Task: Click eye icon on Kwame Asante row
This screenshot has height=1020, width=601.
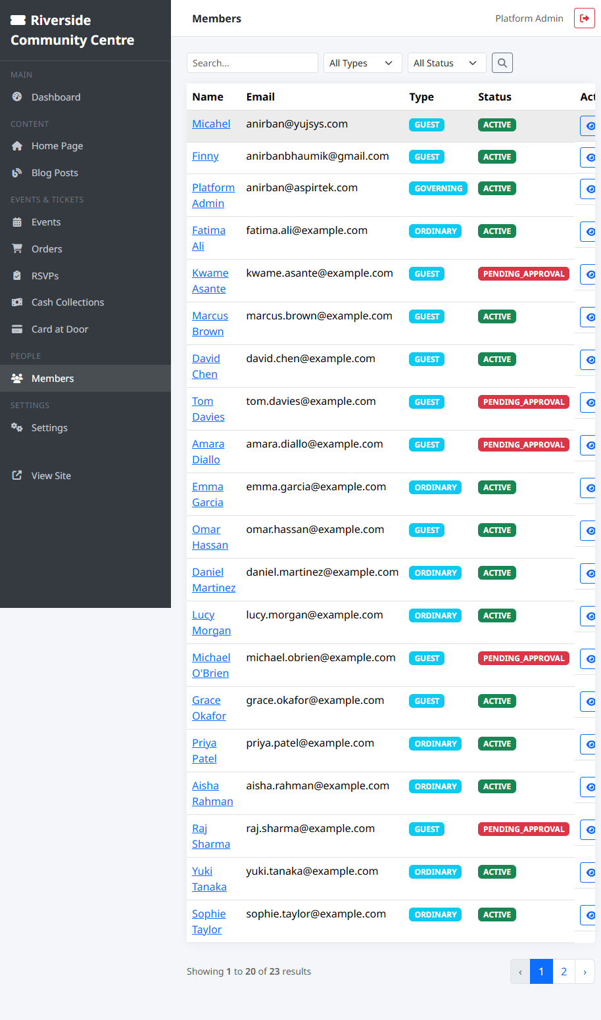Action: click(x=589, y=275)
